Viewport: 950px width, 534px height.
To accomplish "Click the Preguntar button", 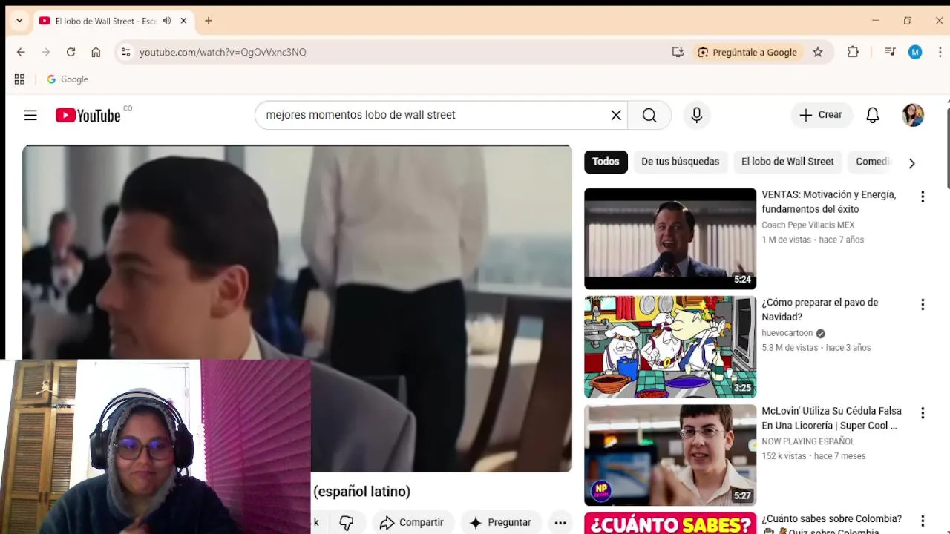I will (x=500, y=522).
